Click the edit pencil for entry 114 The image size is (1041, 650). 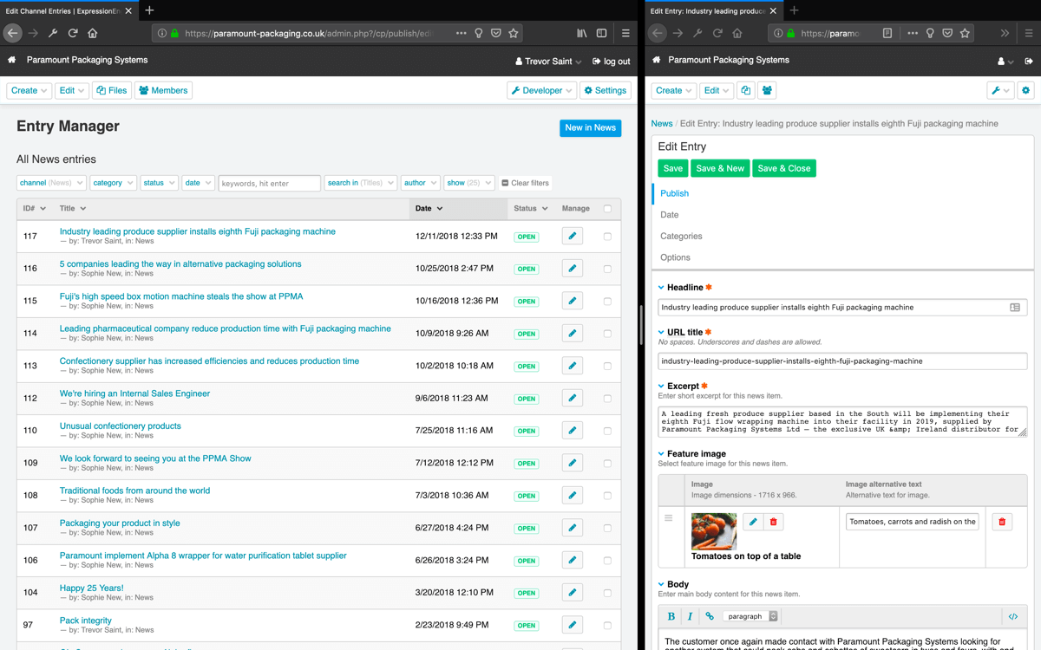coord(572,334)
